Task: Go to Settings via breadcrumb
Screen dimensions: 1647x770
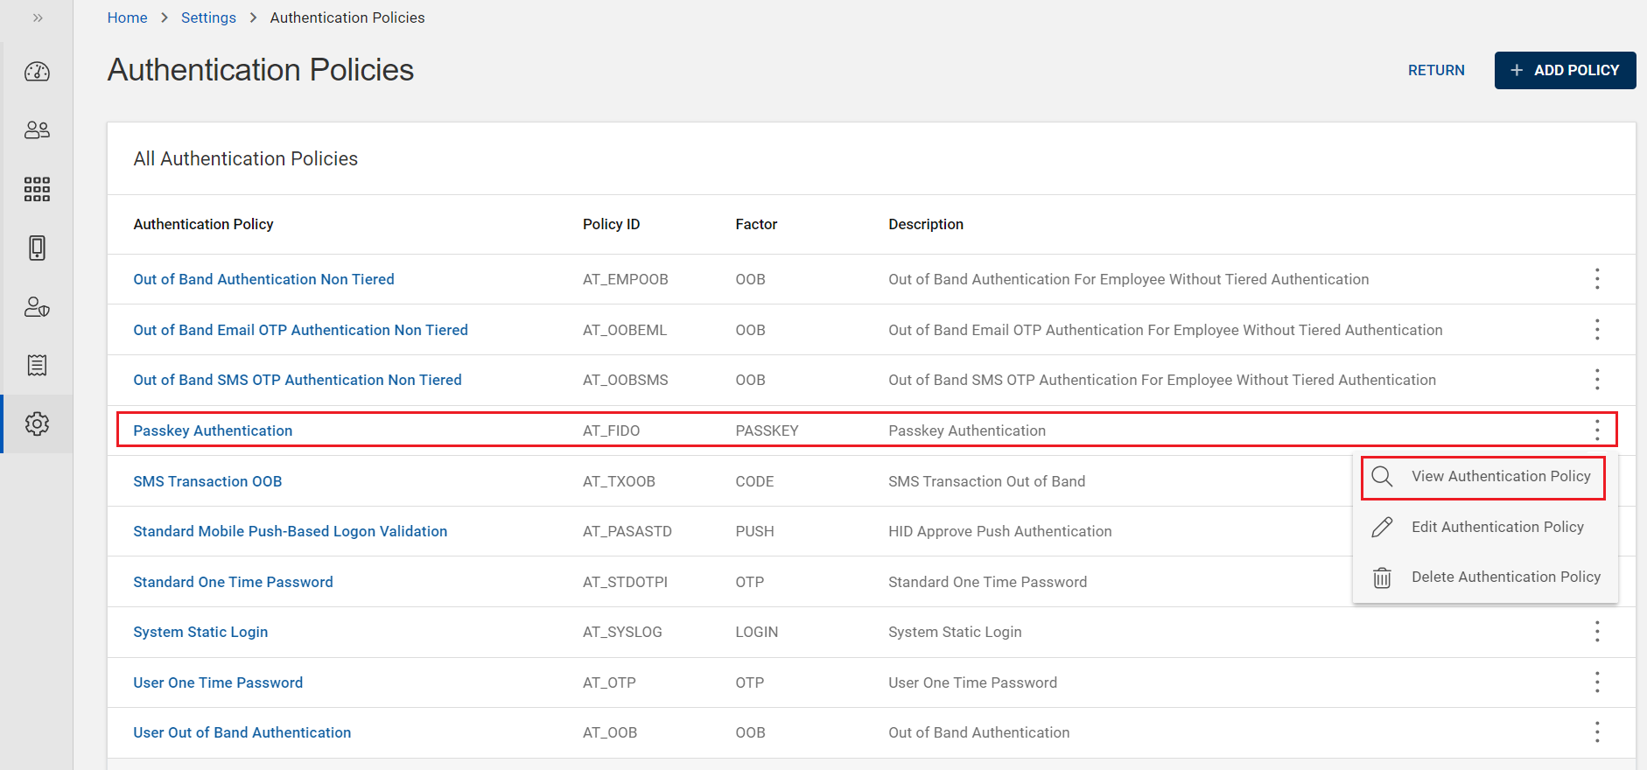Action: click(x=208, y=17)
